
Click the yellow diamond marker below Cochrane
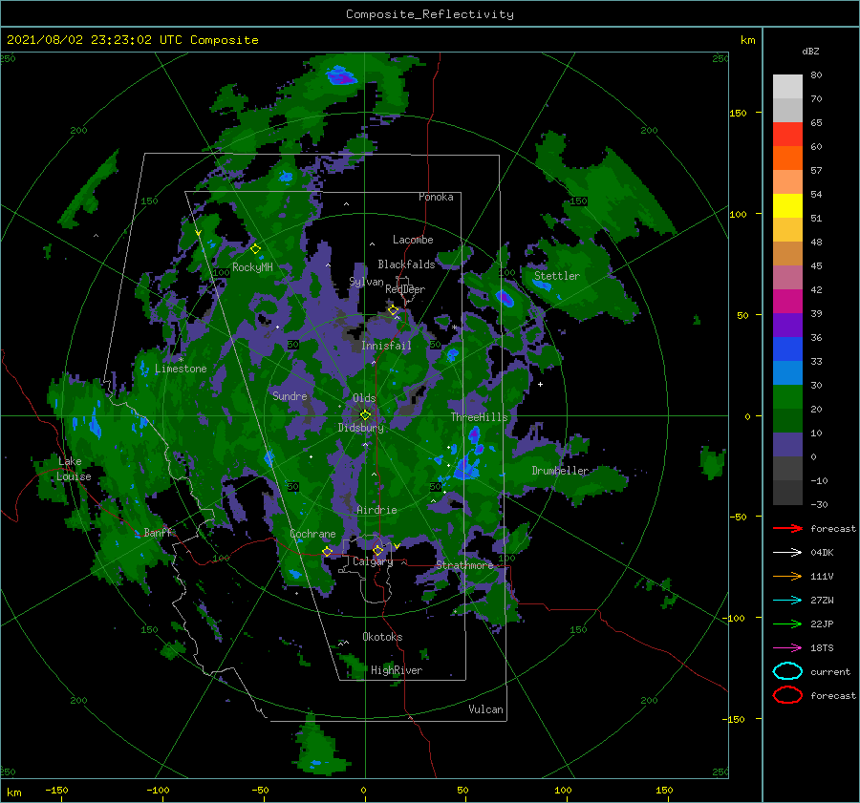tap(327, 551)
